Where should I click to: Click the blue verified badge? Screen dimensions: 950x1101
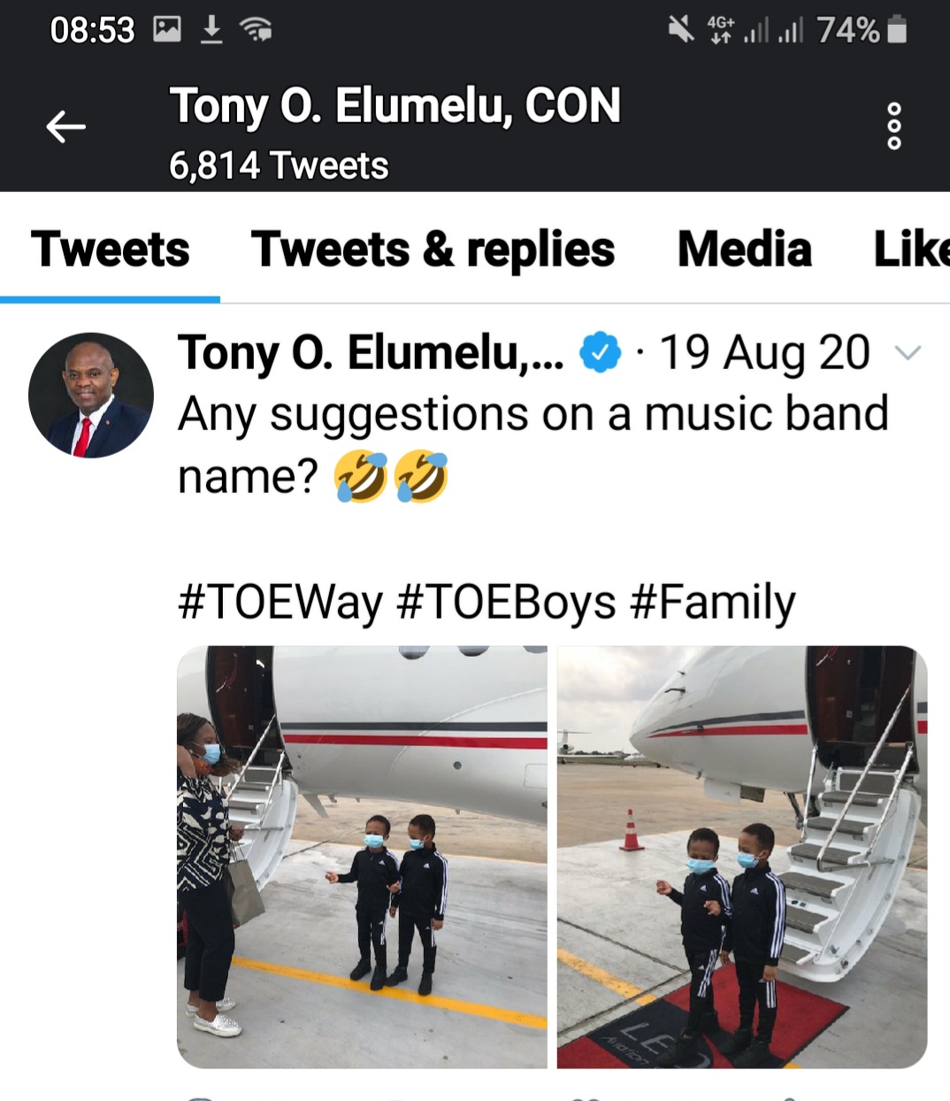[x=600, y=353]
